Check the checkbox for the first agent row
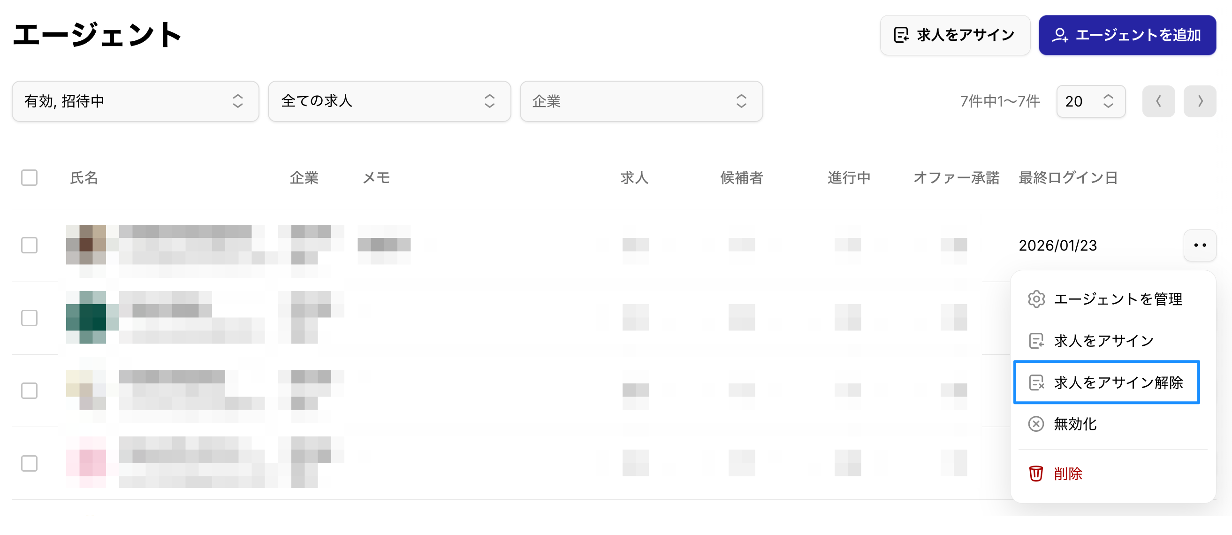This screenshot has width=1232, height=535. click(29, 245)
